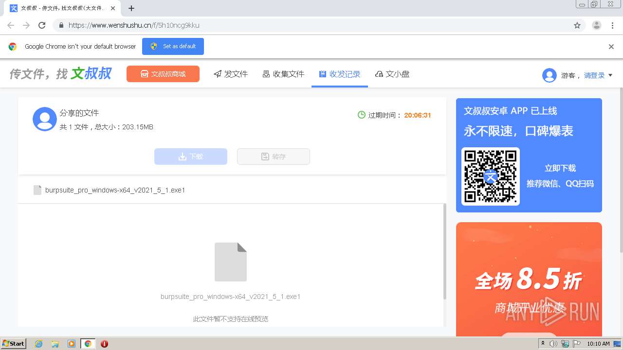Click the browser back arrow

pyautogui.click(x=11, y=25)
